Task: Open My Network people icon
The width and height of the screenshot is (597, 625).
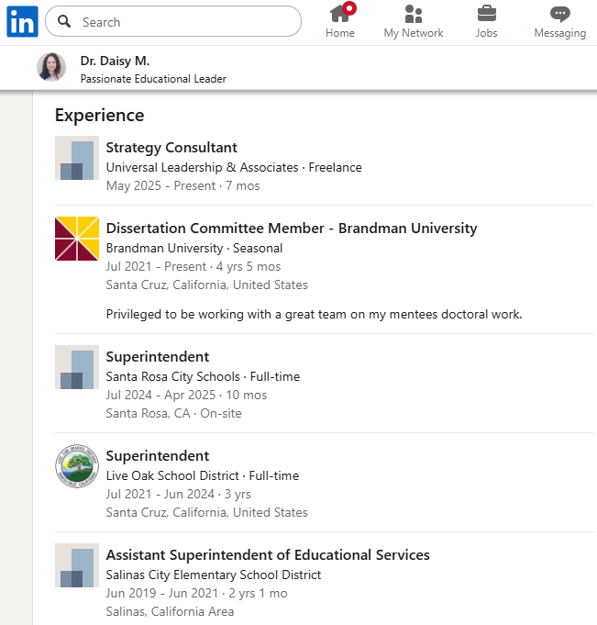Action: 414,15
